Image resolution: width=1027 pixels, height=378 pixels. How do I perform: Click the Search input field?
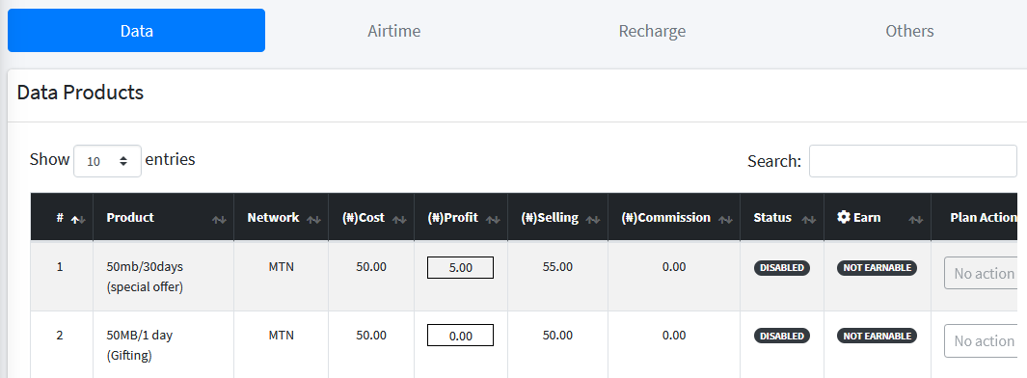913,161
